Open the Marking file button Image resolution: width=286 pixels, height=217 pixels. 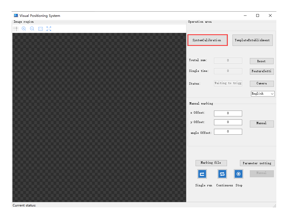coord(211,163)
